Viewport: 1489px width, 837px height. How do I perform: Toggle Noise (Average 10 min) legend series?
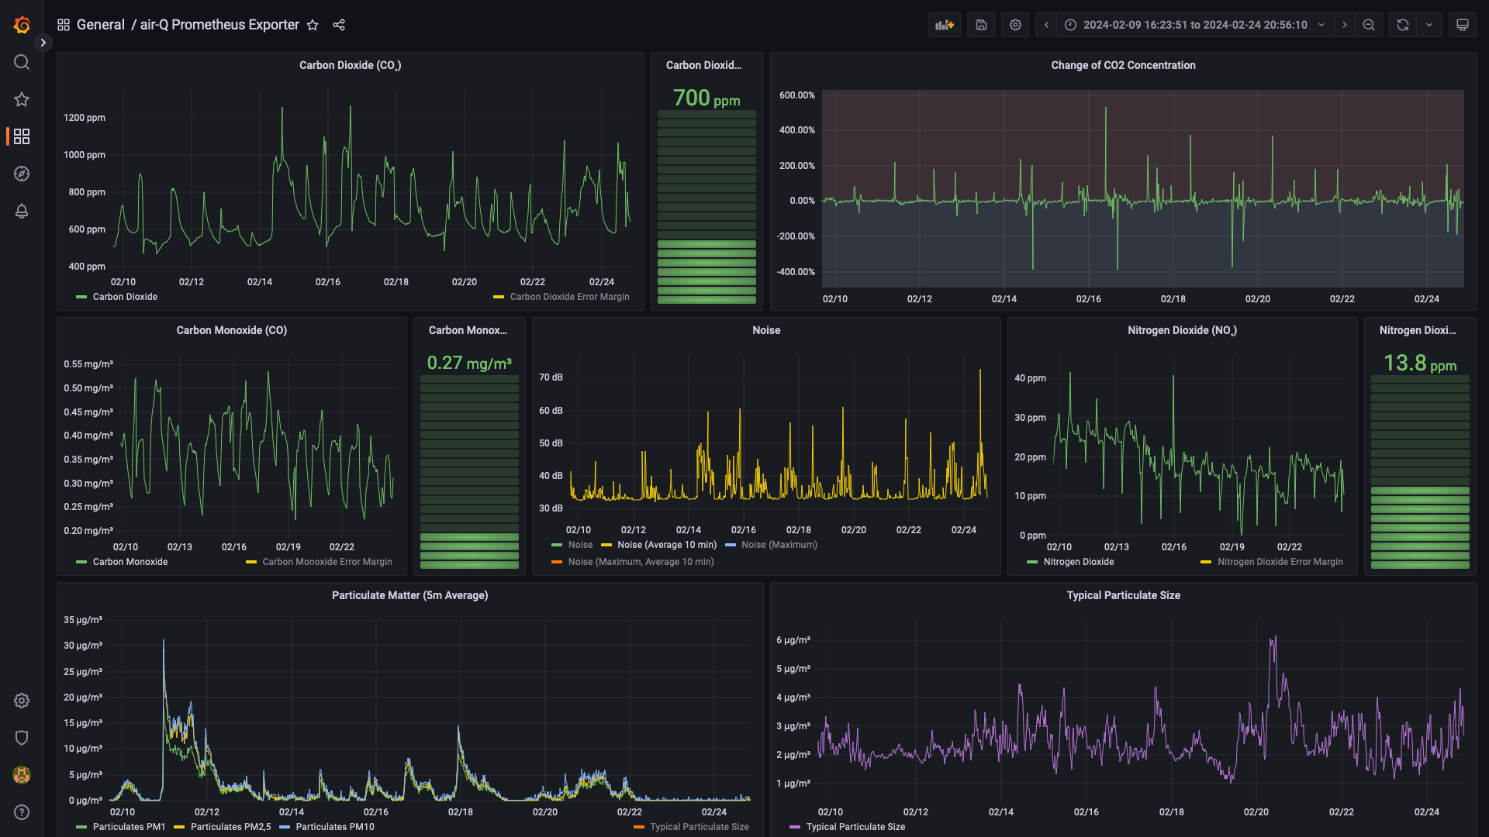point(666,545)
